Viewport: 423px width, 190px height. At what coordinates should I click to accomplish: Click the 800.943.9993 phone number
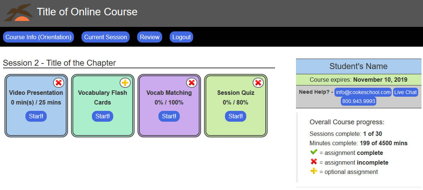point(358,101)
